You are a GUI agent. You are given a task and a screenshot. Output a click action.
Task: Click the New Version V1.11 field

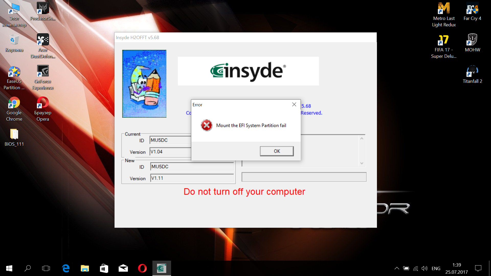[x=192, y=178]
